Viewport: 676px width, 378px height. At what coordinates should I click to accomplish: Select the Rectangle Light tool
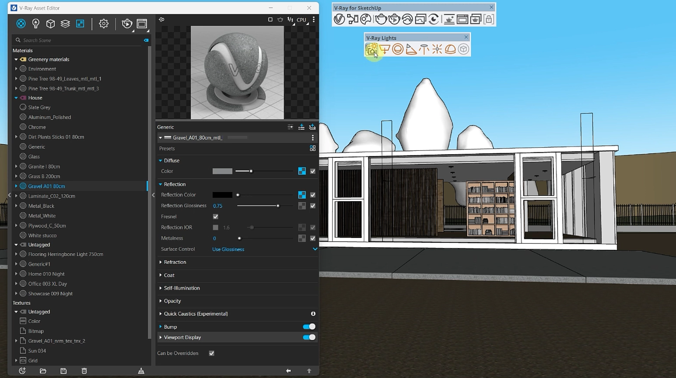(x=384, y=49)
